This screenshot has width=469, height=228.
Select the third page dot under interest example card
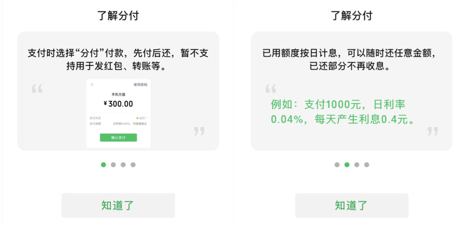pos(357,165)
